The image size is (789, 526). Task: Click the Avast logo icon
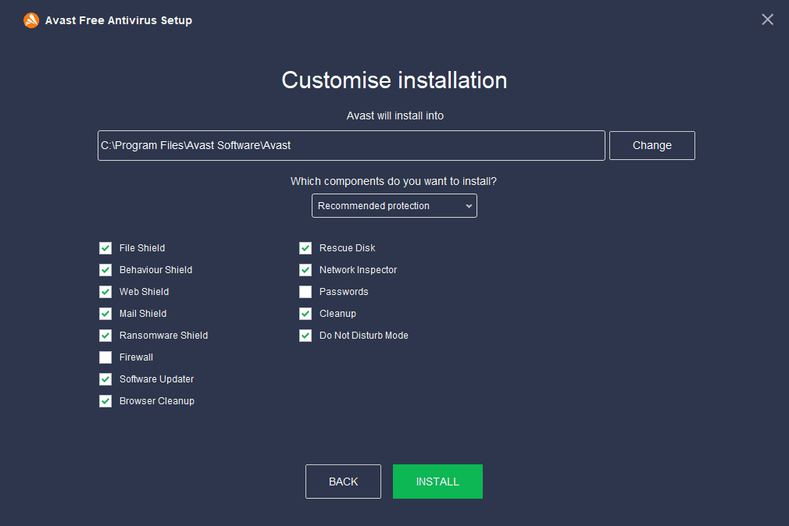pos(31,20)
